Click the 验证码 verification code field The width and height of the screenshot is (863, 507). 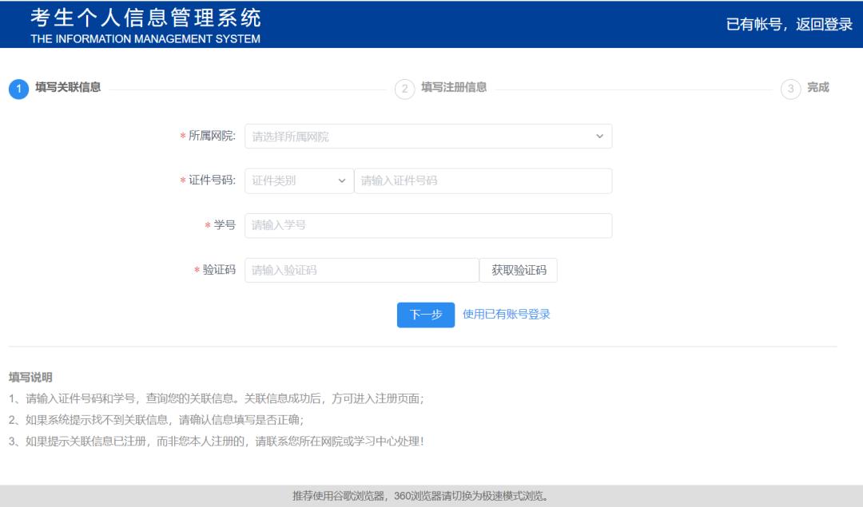360,270
